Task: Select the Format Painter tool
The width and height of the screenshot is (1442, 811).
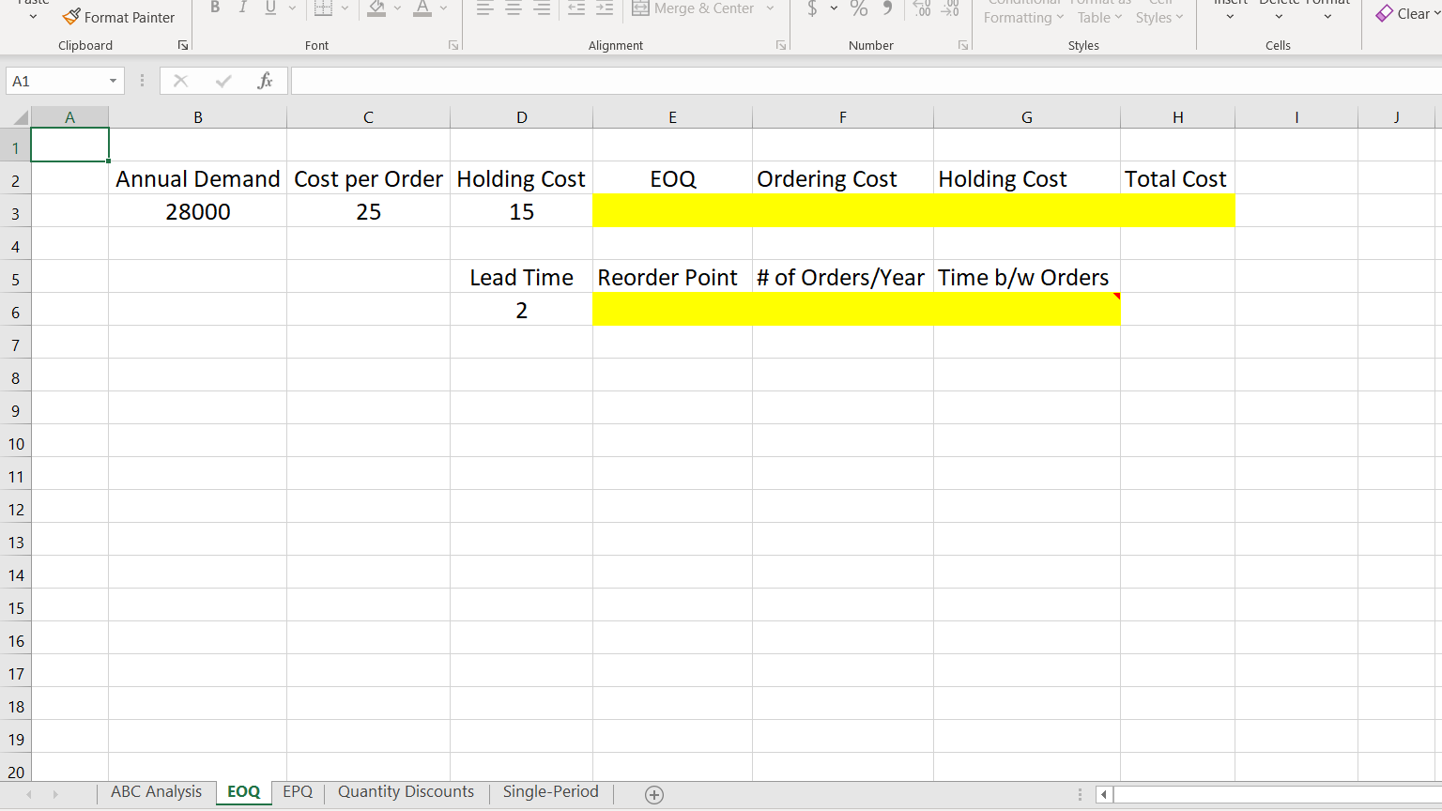Action: pos(119,17)
